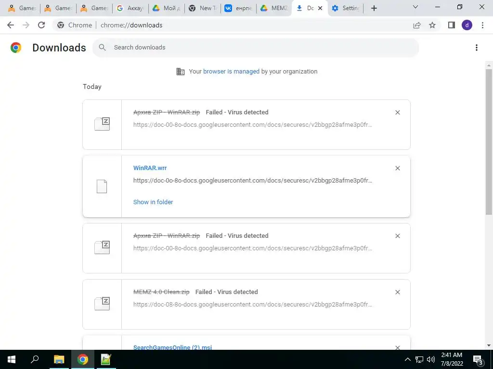Open the 'browser is managed' link
493x369 pixels.
tap(231, 72)
